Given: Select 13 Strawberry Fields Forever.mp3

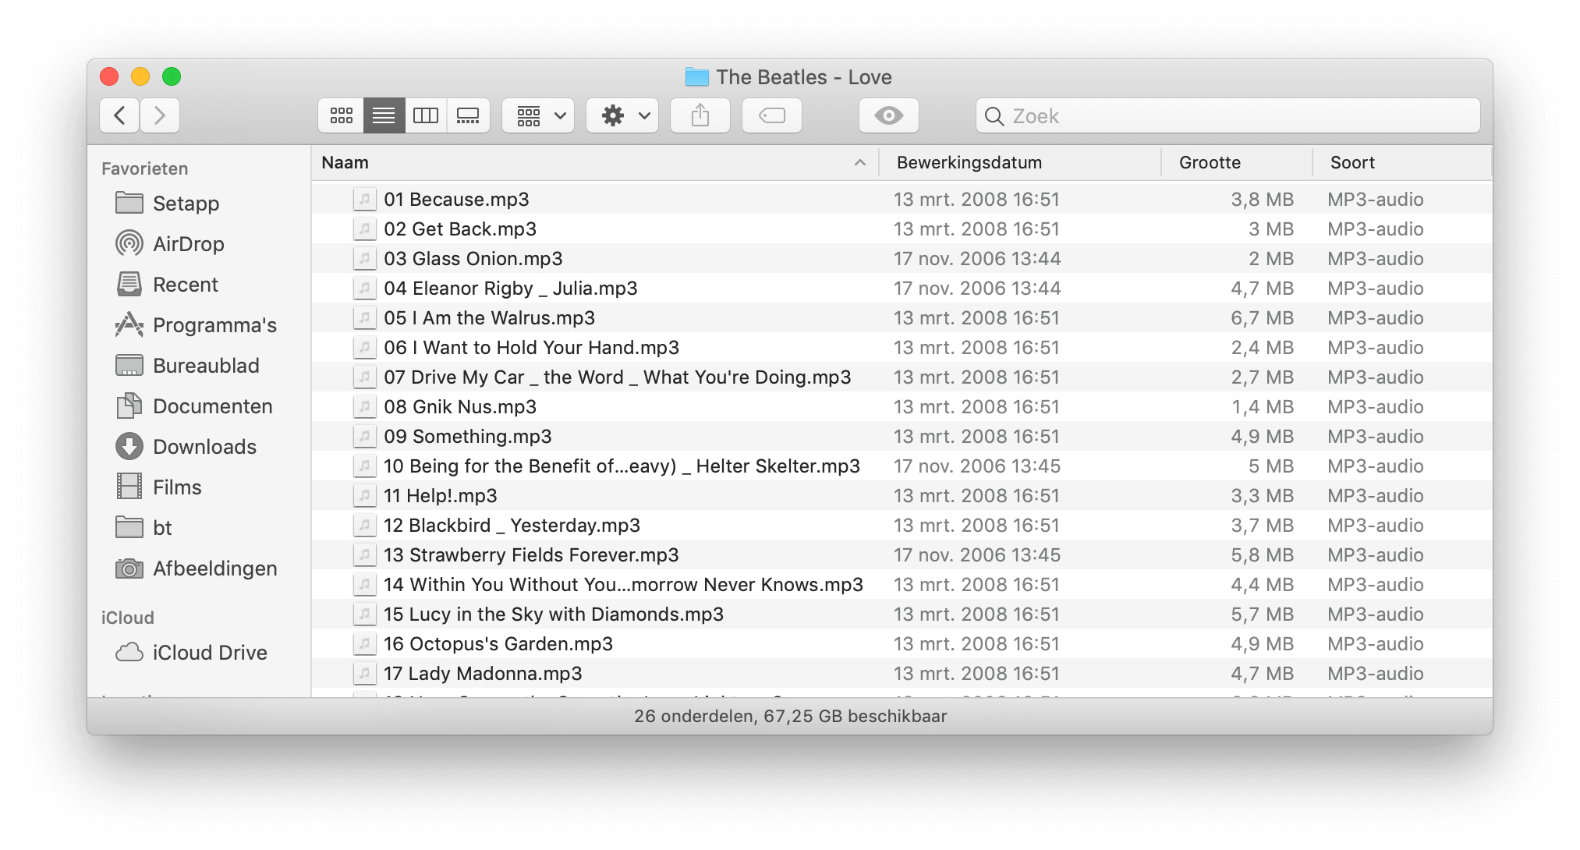Looking at the screenshot, I should [902, 555].
